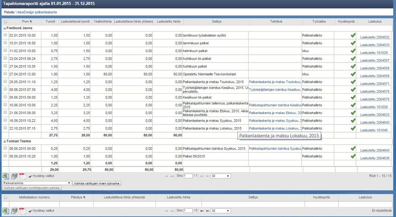Click Vaihda valittujen rivien työvaihe button
The image size is (396, 217).
(97, 183)
